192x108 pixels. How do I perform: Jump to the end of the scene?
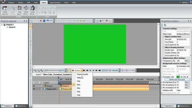click(x=100, y=70)
